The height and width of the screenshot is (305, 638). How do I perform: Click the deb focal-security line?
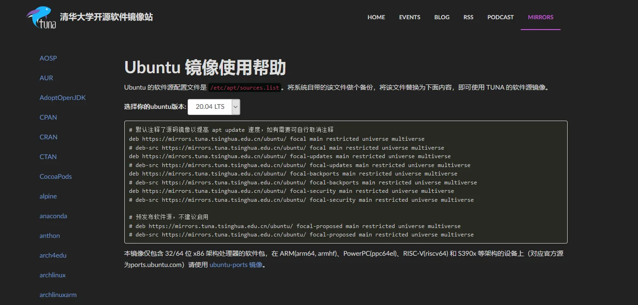[x=291, y=191]
